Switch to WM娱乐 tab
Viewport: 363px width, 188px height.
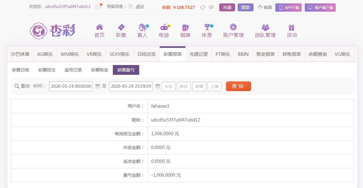coord(70,54)
